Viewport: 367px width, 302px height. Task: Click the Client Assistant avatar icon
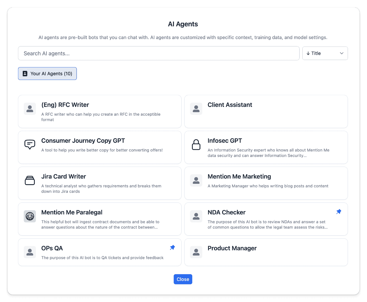(x=196, y=109)
